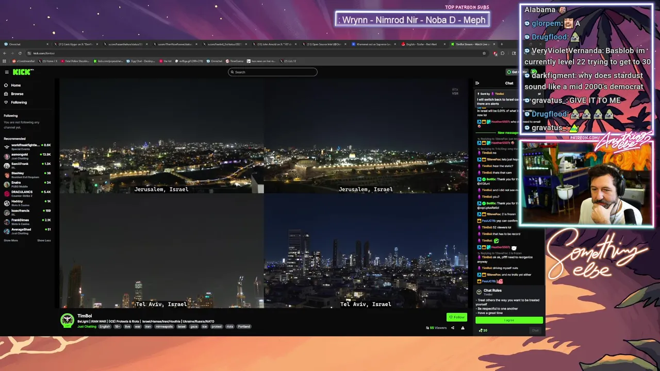Open DRACULANCS recommended channel
660x371 pixels.
[x=27, y=193]
